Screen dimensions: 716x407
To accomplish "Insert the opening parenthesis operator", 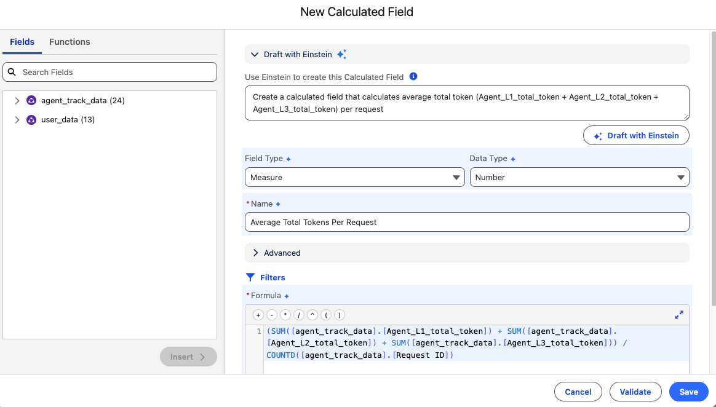I will pyautogui.click(x=325, y=315).
